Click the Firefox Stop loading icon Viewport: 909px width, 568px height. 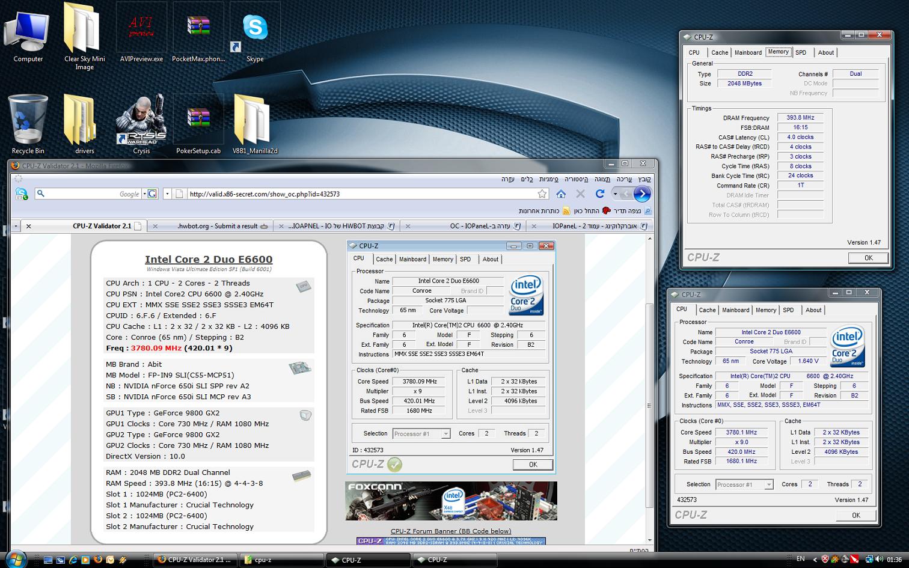(x=580, y=194)
